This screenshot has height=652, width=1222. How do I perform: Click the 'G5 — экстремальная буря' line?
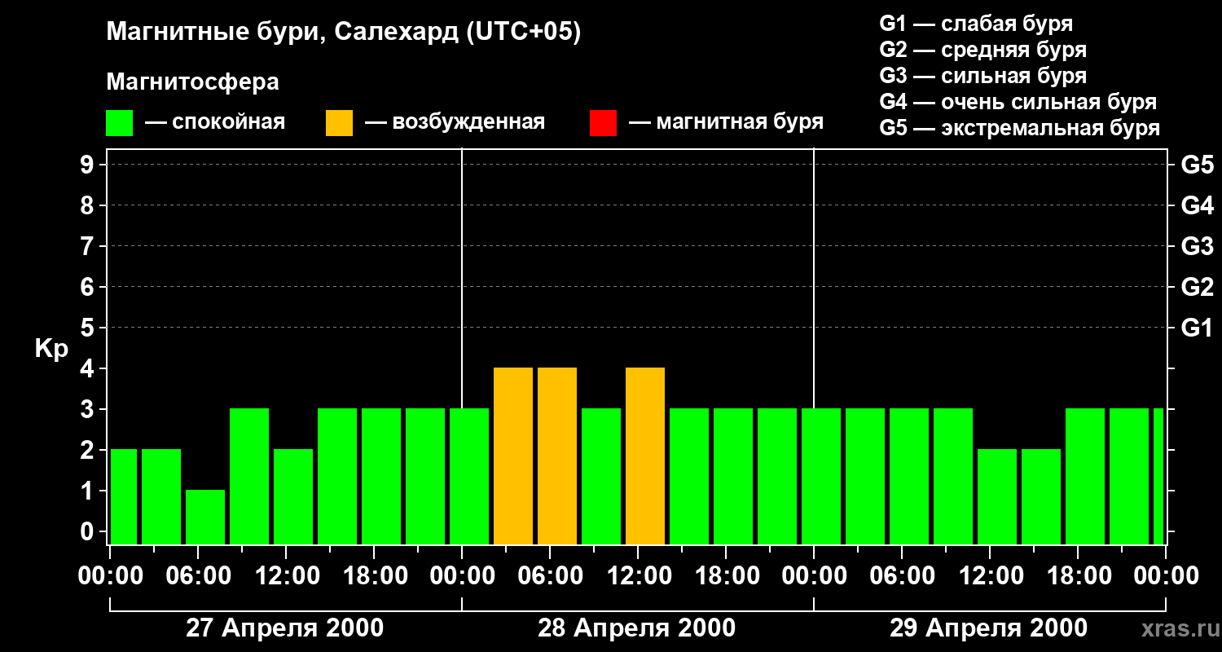click(x=1020, y=128)
